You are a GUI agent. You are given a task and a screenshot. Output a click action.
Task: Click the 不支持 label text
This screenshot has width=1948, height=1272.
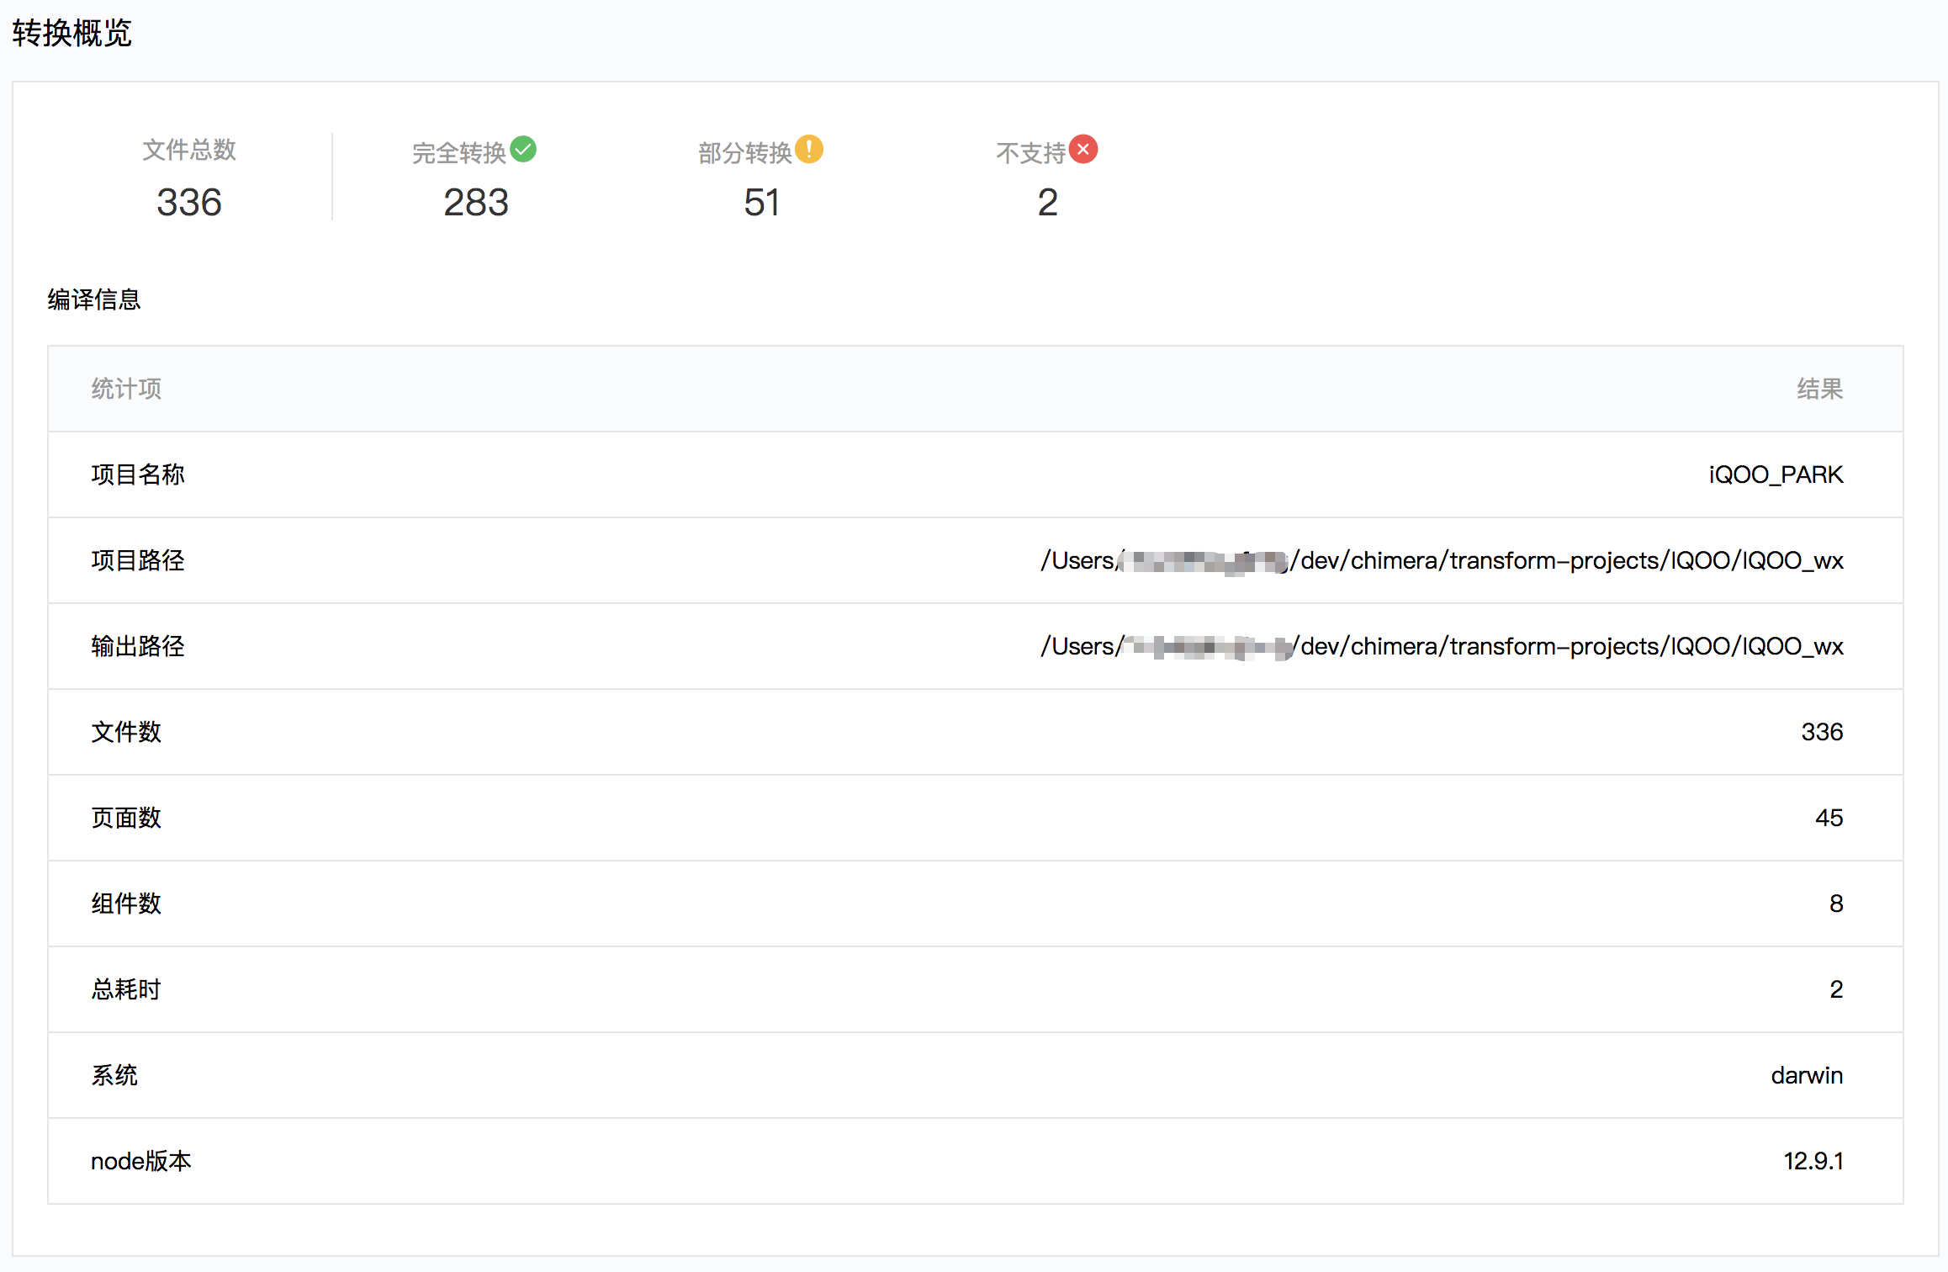pos(1030,153)
